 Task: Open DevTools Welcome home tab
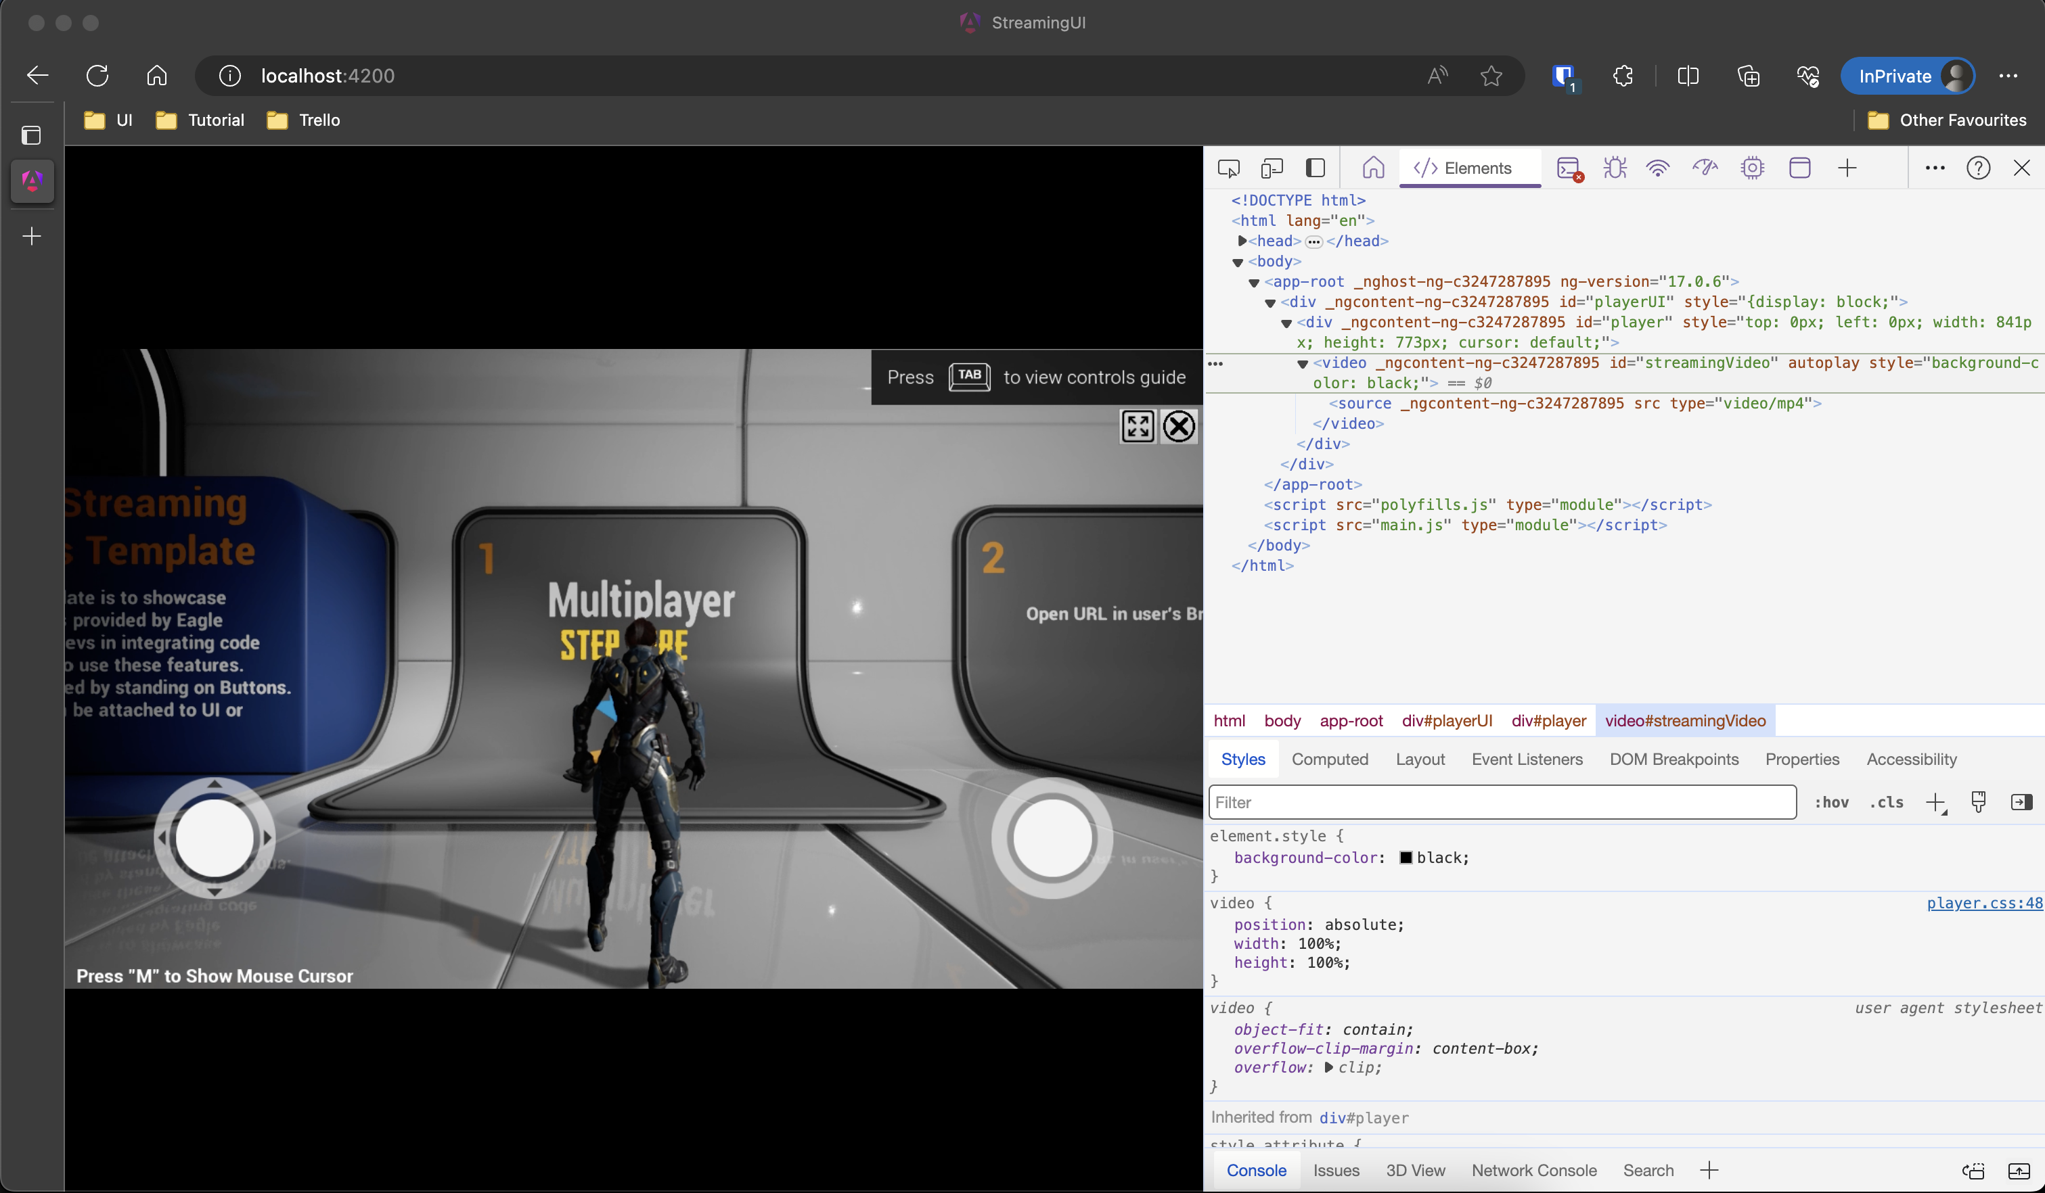[x=1373, y=168]
